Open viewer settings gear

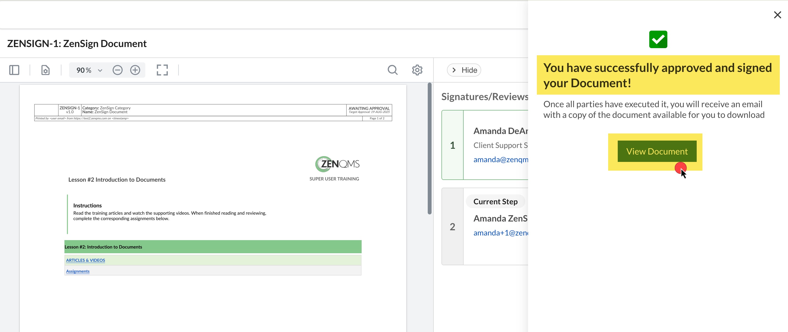417,70
